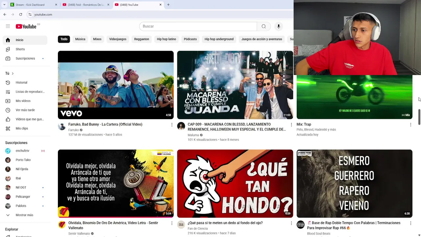Select Juegos de acción y aventuras chip
The height and width of the screenshot is (237, 421).
coord(262,39)
